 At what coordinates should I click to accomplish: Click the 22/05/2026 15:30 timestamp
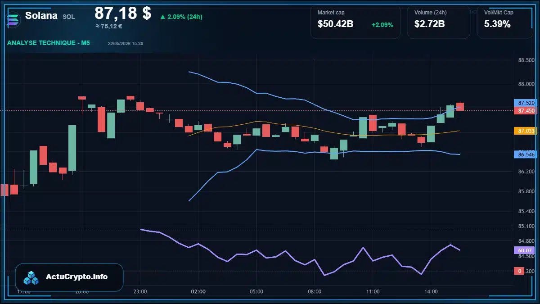coord(126,43)
